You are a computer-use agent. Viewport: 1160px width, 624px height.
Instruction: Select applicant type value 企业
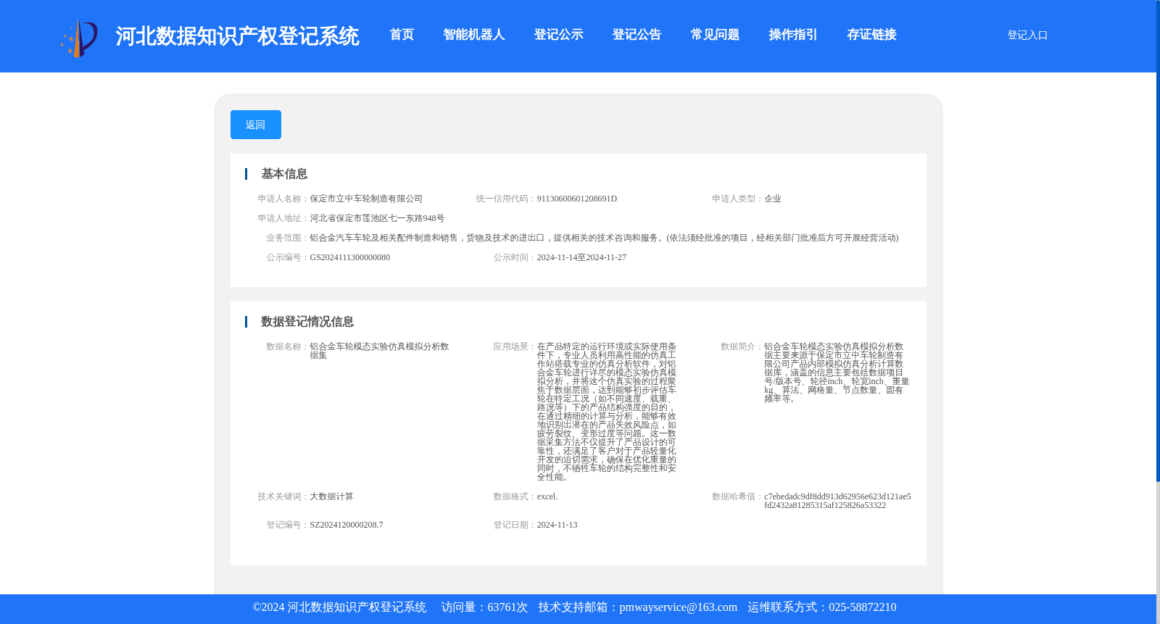pyautogui.click(x=773, y=199)
